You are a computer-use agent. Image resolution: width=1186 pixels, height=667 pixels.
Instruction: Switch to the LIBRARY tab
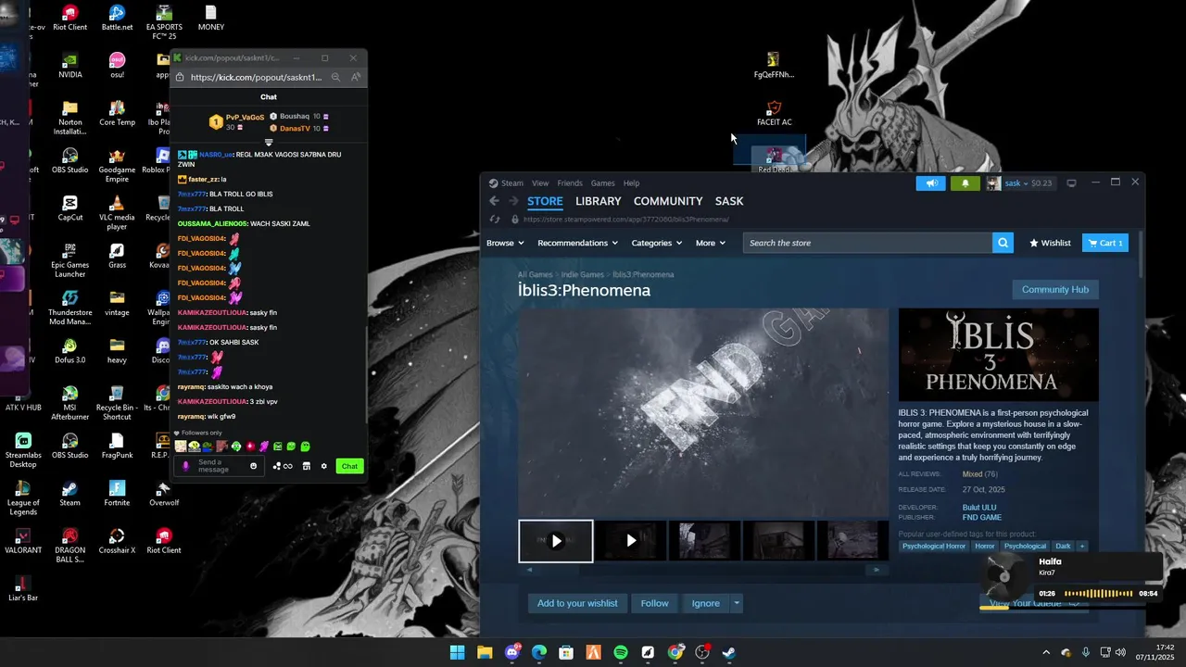(599, 201)
